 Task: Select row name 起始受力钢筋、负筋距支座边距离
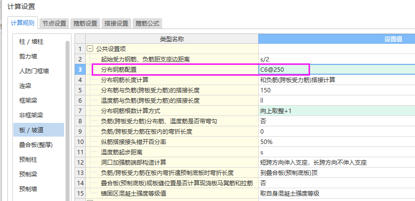(x=145, y=59)
